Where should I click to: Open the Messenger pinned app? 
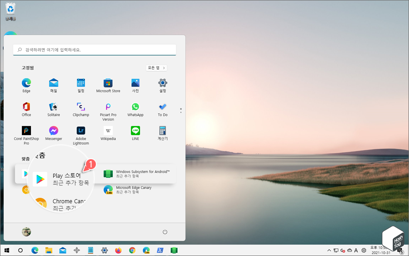click(x=54, y=133)
